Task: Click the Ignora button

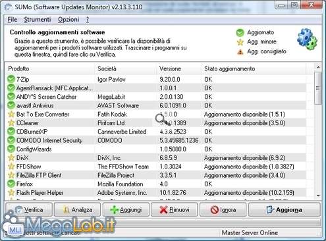Action: point(223,209)
